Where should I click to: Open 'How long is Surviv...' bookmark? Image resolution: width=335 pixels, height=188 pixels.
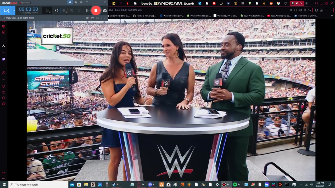(306, 16)
